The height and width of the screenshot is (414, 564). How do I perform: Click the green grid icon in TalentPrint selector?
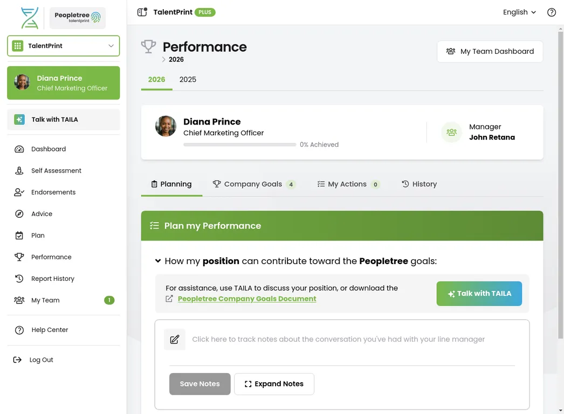tap(18, 46)
